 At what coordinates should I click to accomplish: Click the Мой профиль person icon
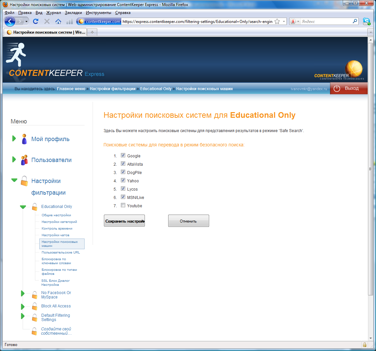[24, 139]
